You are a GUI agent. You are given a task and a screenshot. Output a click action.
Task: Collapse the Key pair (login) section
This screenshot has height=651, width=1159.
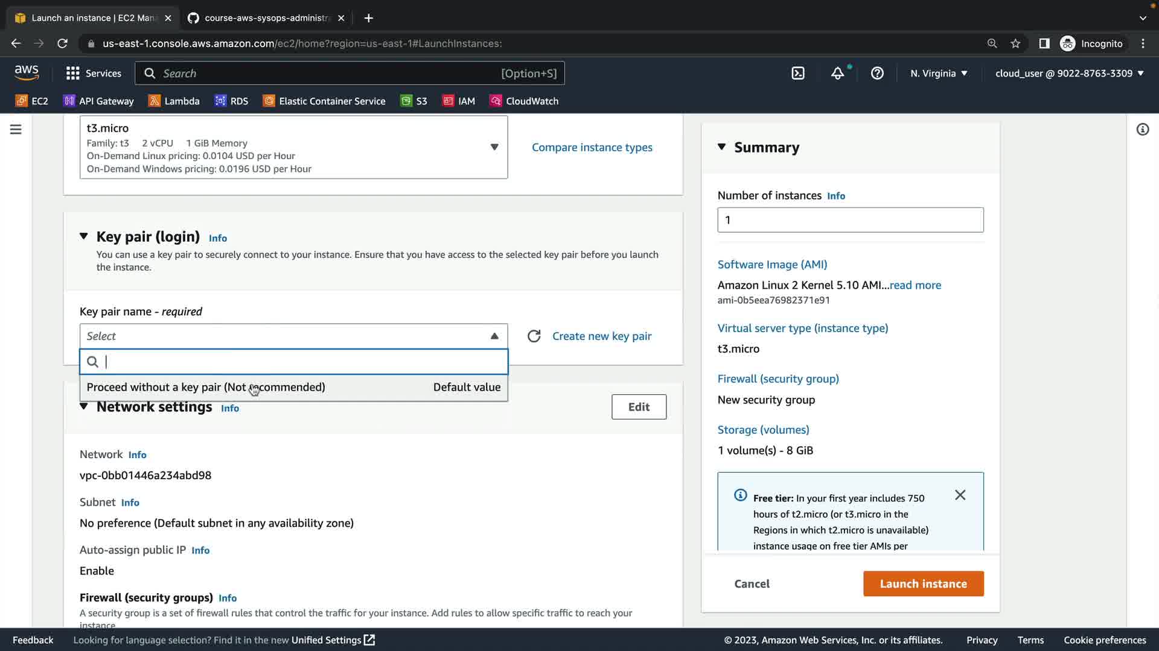point(84,236)
